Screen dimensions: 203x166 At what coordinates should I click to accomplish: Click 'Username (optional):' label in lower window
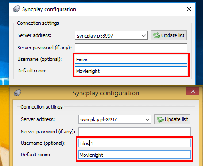[43, 143]
